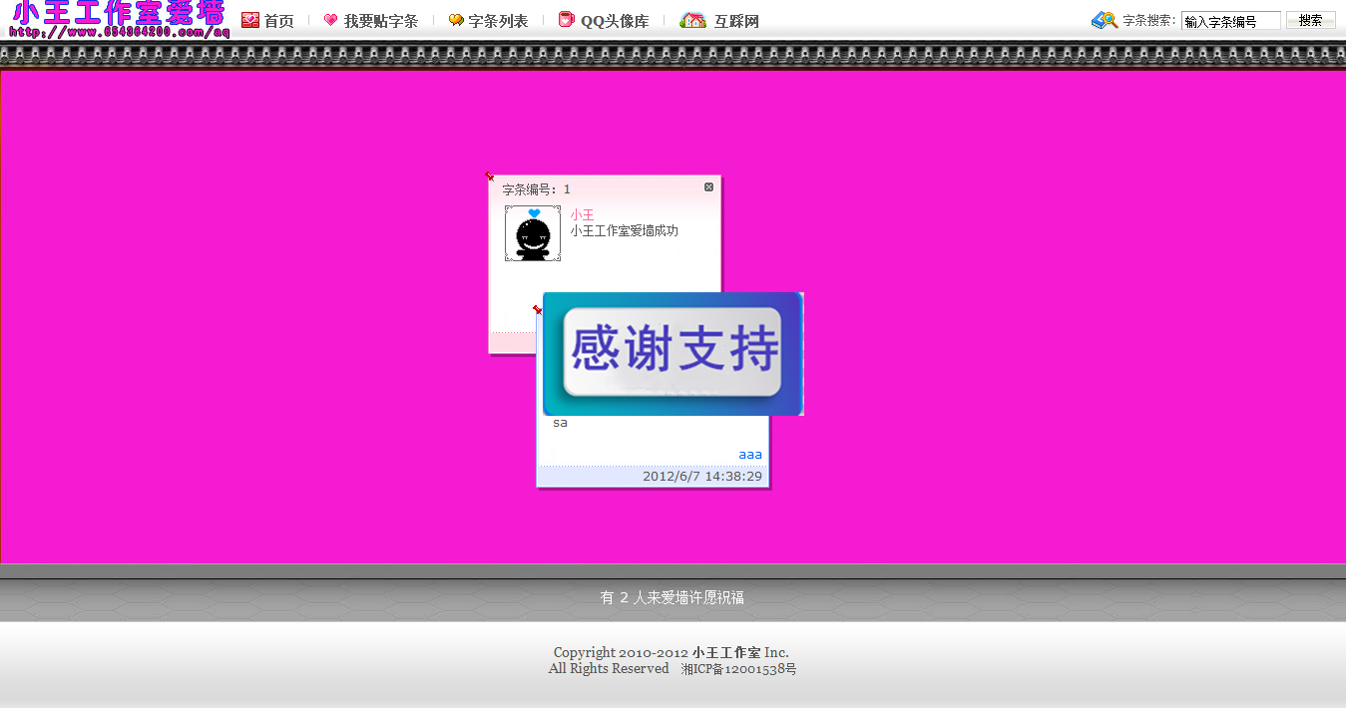Click the magnifier search icon beside 字条搜索
Image resolution: width=1346 pixels, height=708 pixels.
(x=1105, y=20)
